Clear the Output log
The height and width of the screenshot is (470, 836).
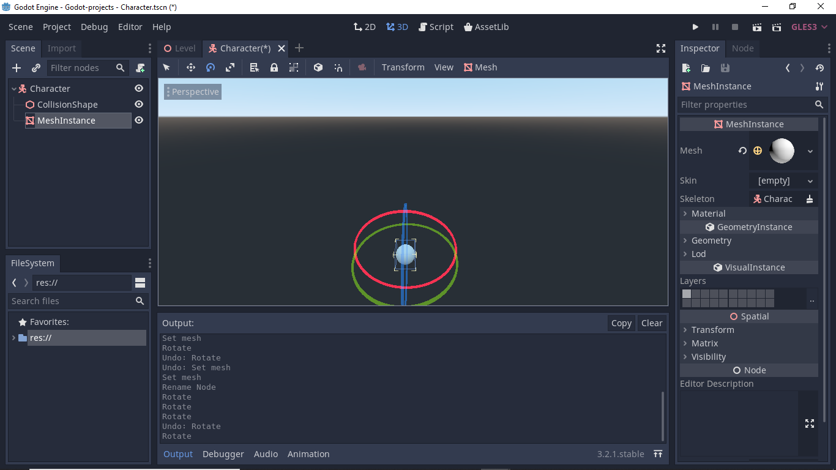(651, 323)
